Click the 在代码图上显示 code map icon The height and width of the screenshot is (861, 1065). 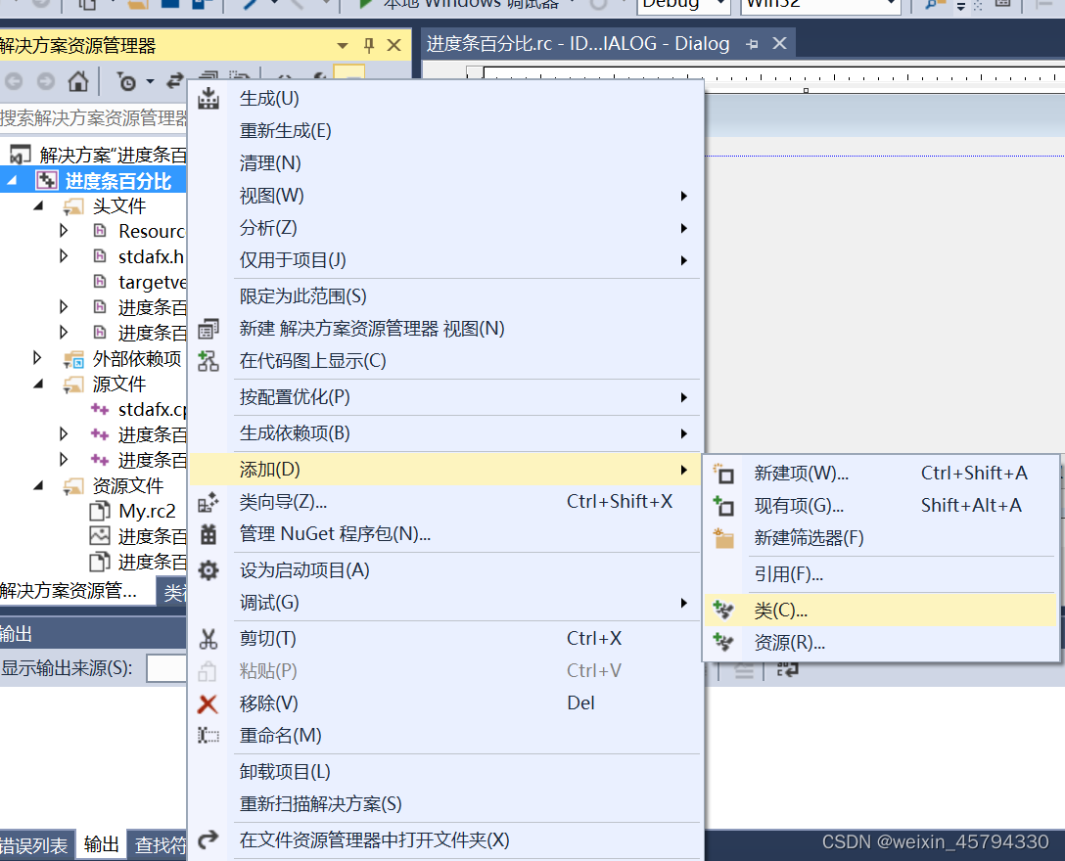pos(208,360)
